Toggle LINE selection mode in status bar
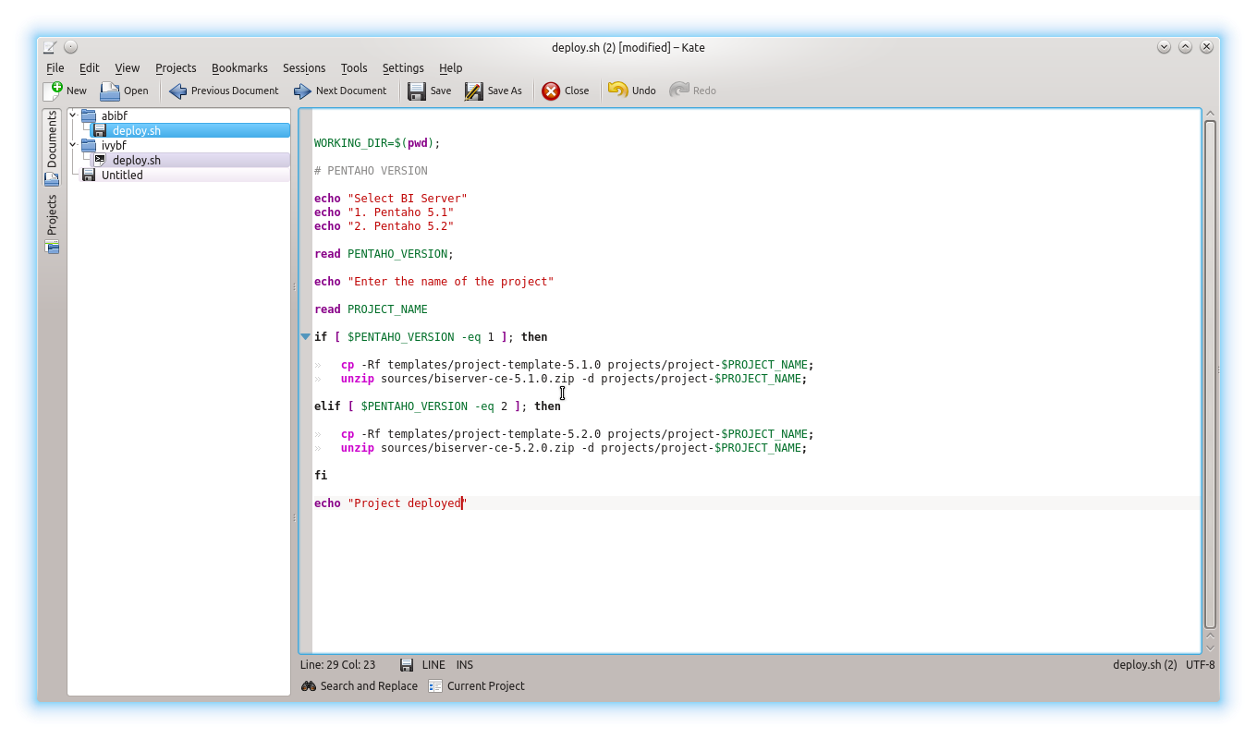The width and height of the screenshot is (1257, 739). click(433, 665)
